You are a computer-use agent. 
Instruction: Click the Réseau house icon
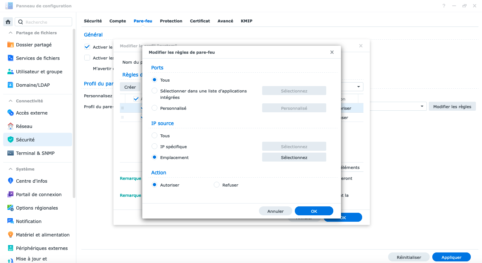pos(11,126)
